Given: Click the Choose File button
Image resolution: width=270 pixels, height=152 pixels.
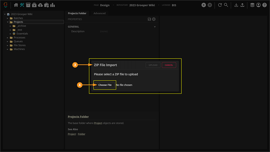Looking at the screenshot, I should 105,85.
